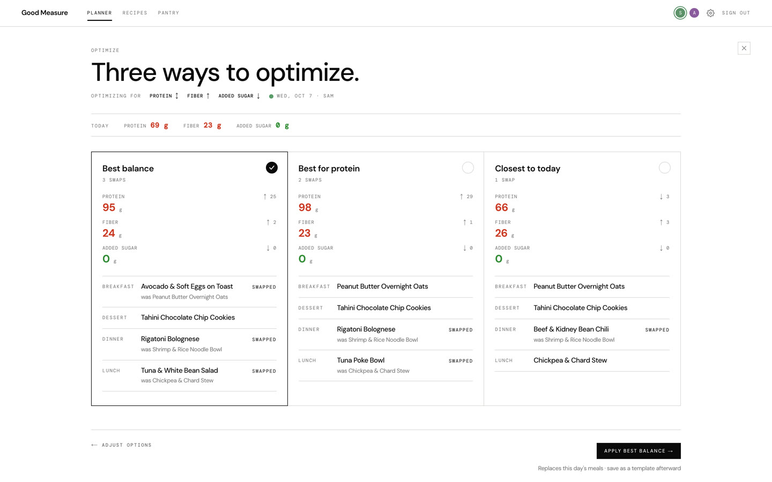Screen dimensions: 772x482
Task: Toggle the Fiber optimization direction
Action: coord(198,96)
